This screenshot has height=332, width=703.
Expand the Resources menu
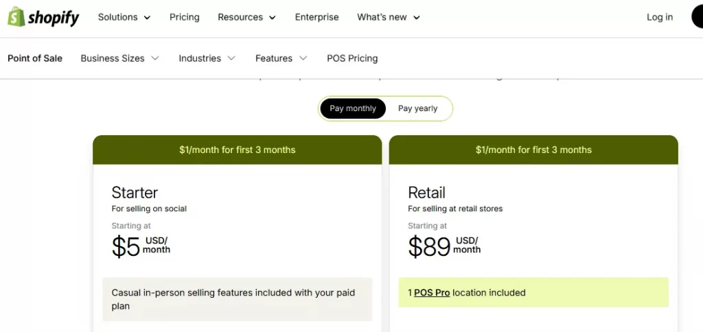coord(246,17)
